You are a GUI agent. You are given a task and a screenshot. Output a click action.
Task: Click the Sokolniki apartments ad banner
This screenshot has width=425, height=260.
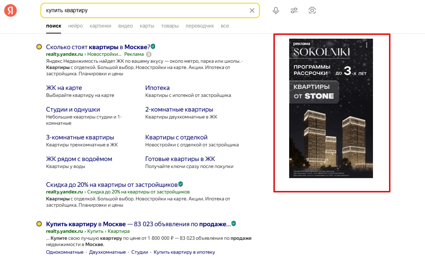[331, 122]
